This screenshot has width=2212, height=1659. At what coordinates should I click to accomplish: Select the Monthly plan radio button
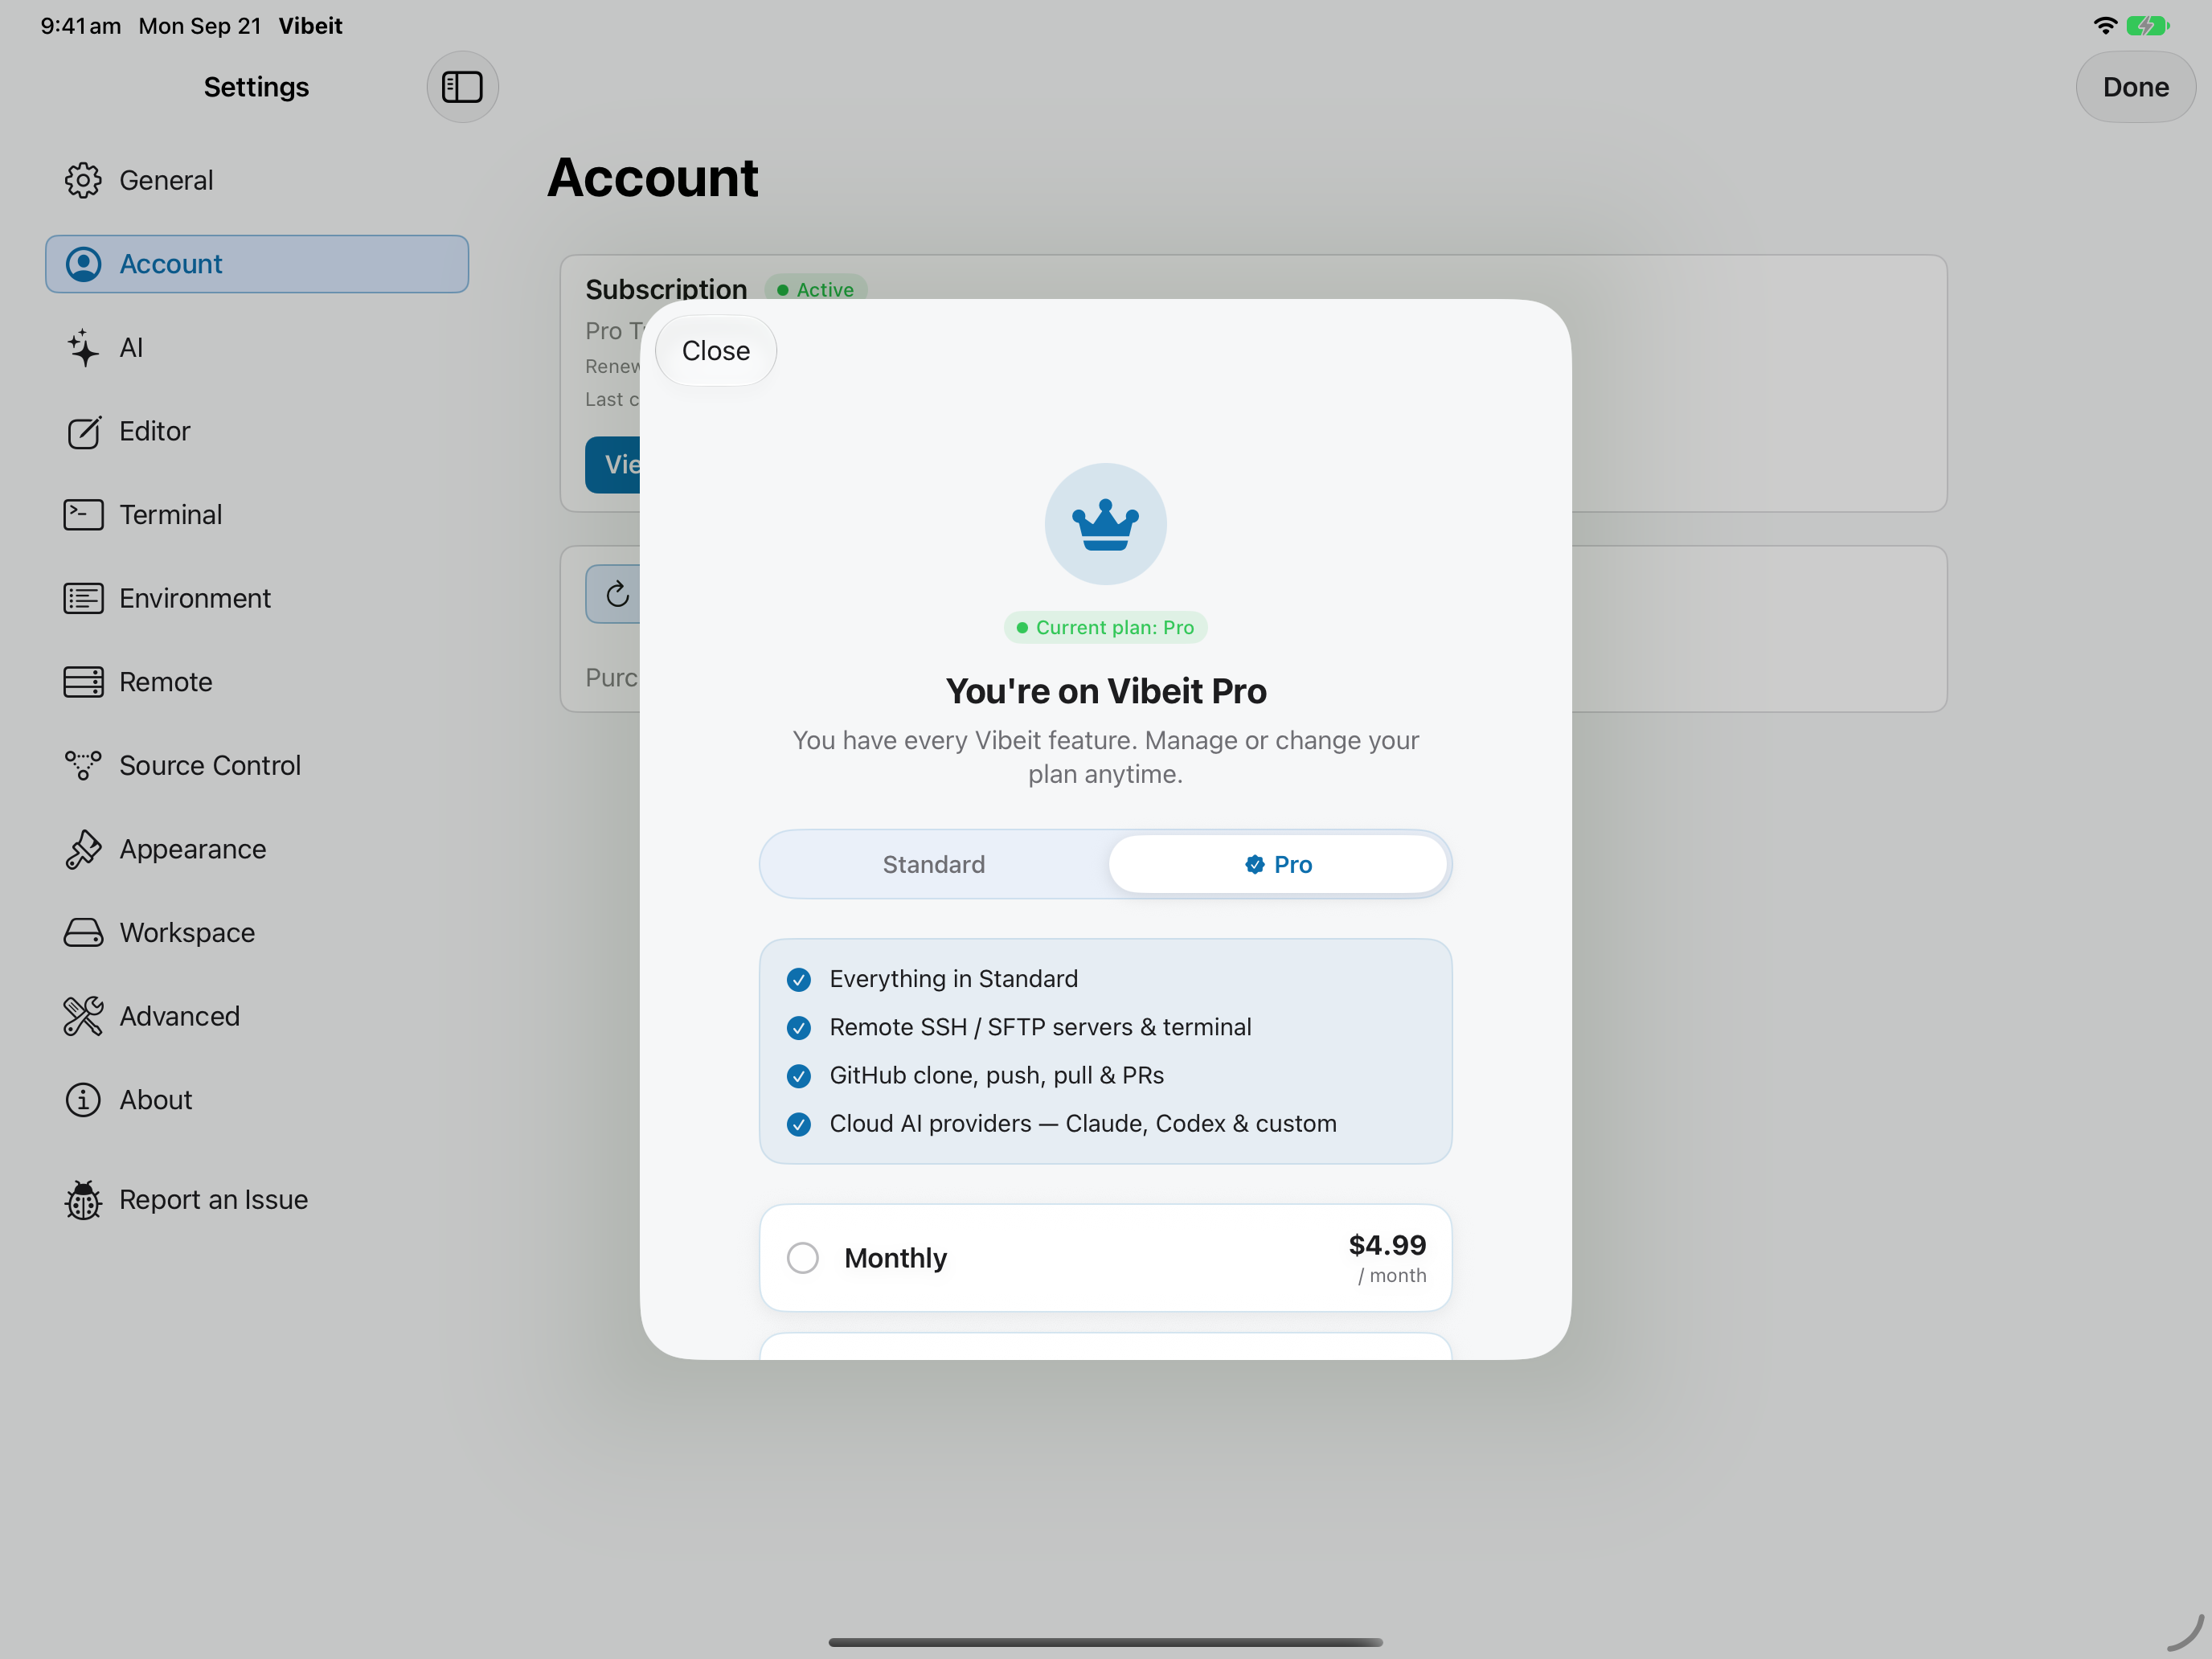[802, 1258]
